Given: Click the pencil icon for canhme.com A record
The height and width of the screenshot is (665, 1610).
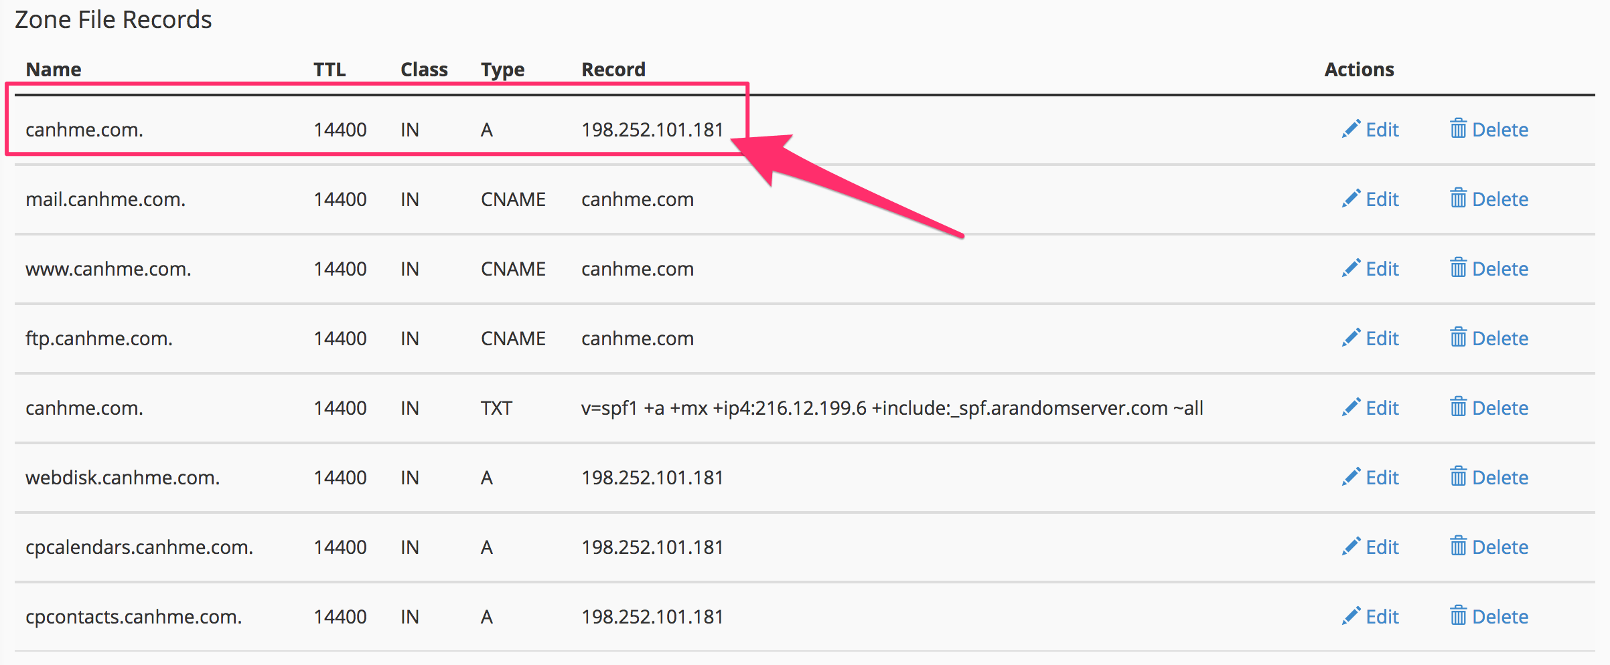Looking at the screenshot, I should pyautogui.click(x=1351, y=129).
